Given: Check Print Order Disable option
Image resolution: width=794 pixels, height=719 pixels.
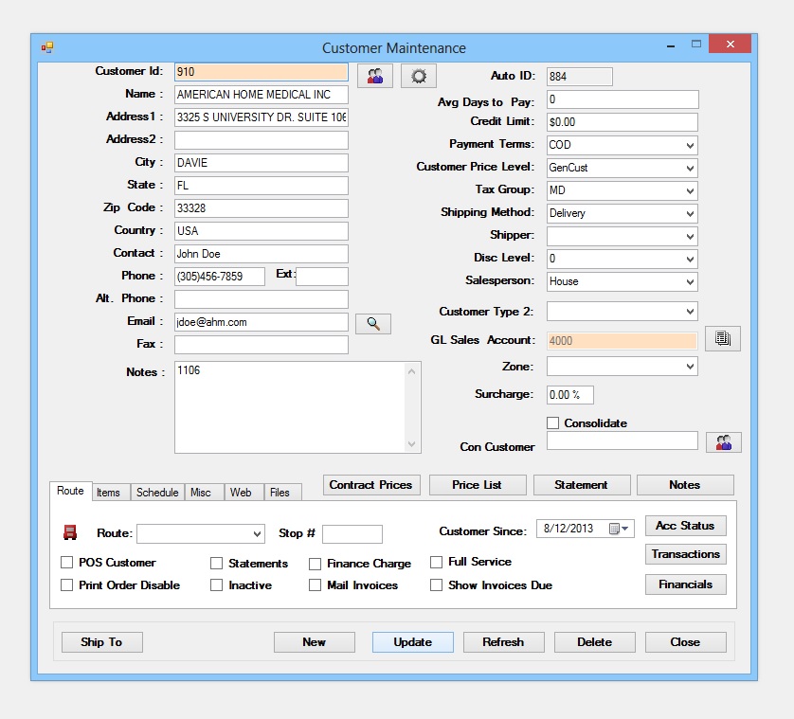Looking at the screenshot, I should tap(66, 584).
